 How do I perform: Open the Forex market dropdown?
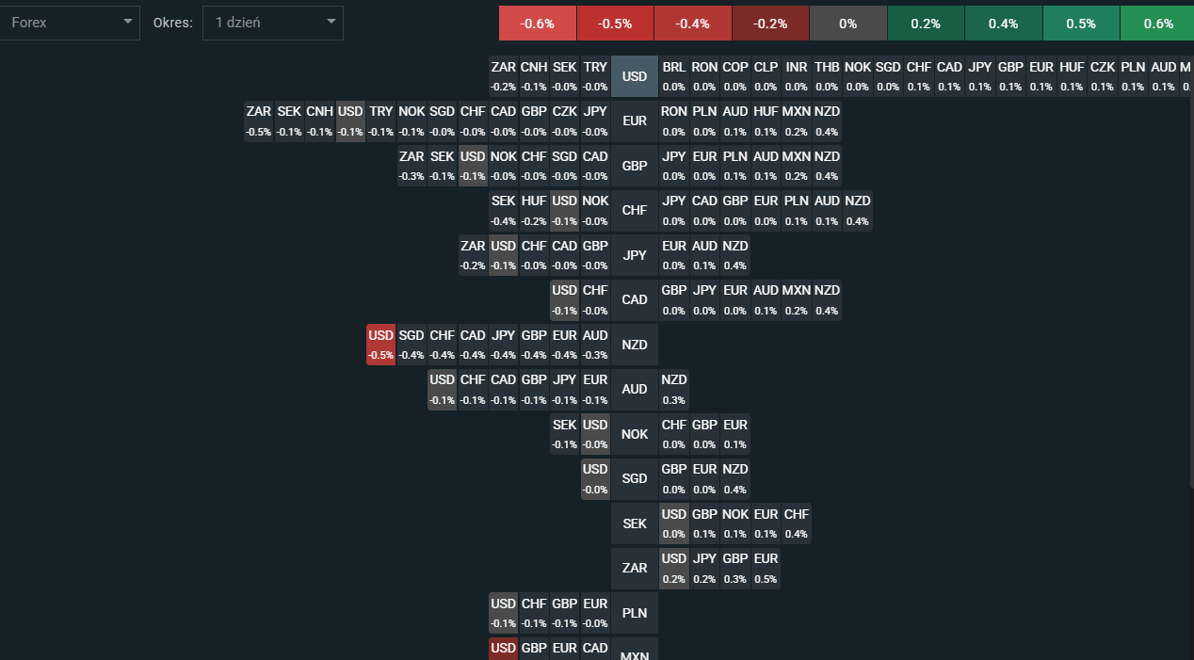pos(71,23)
